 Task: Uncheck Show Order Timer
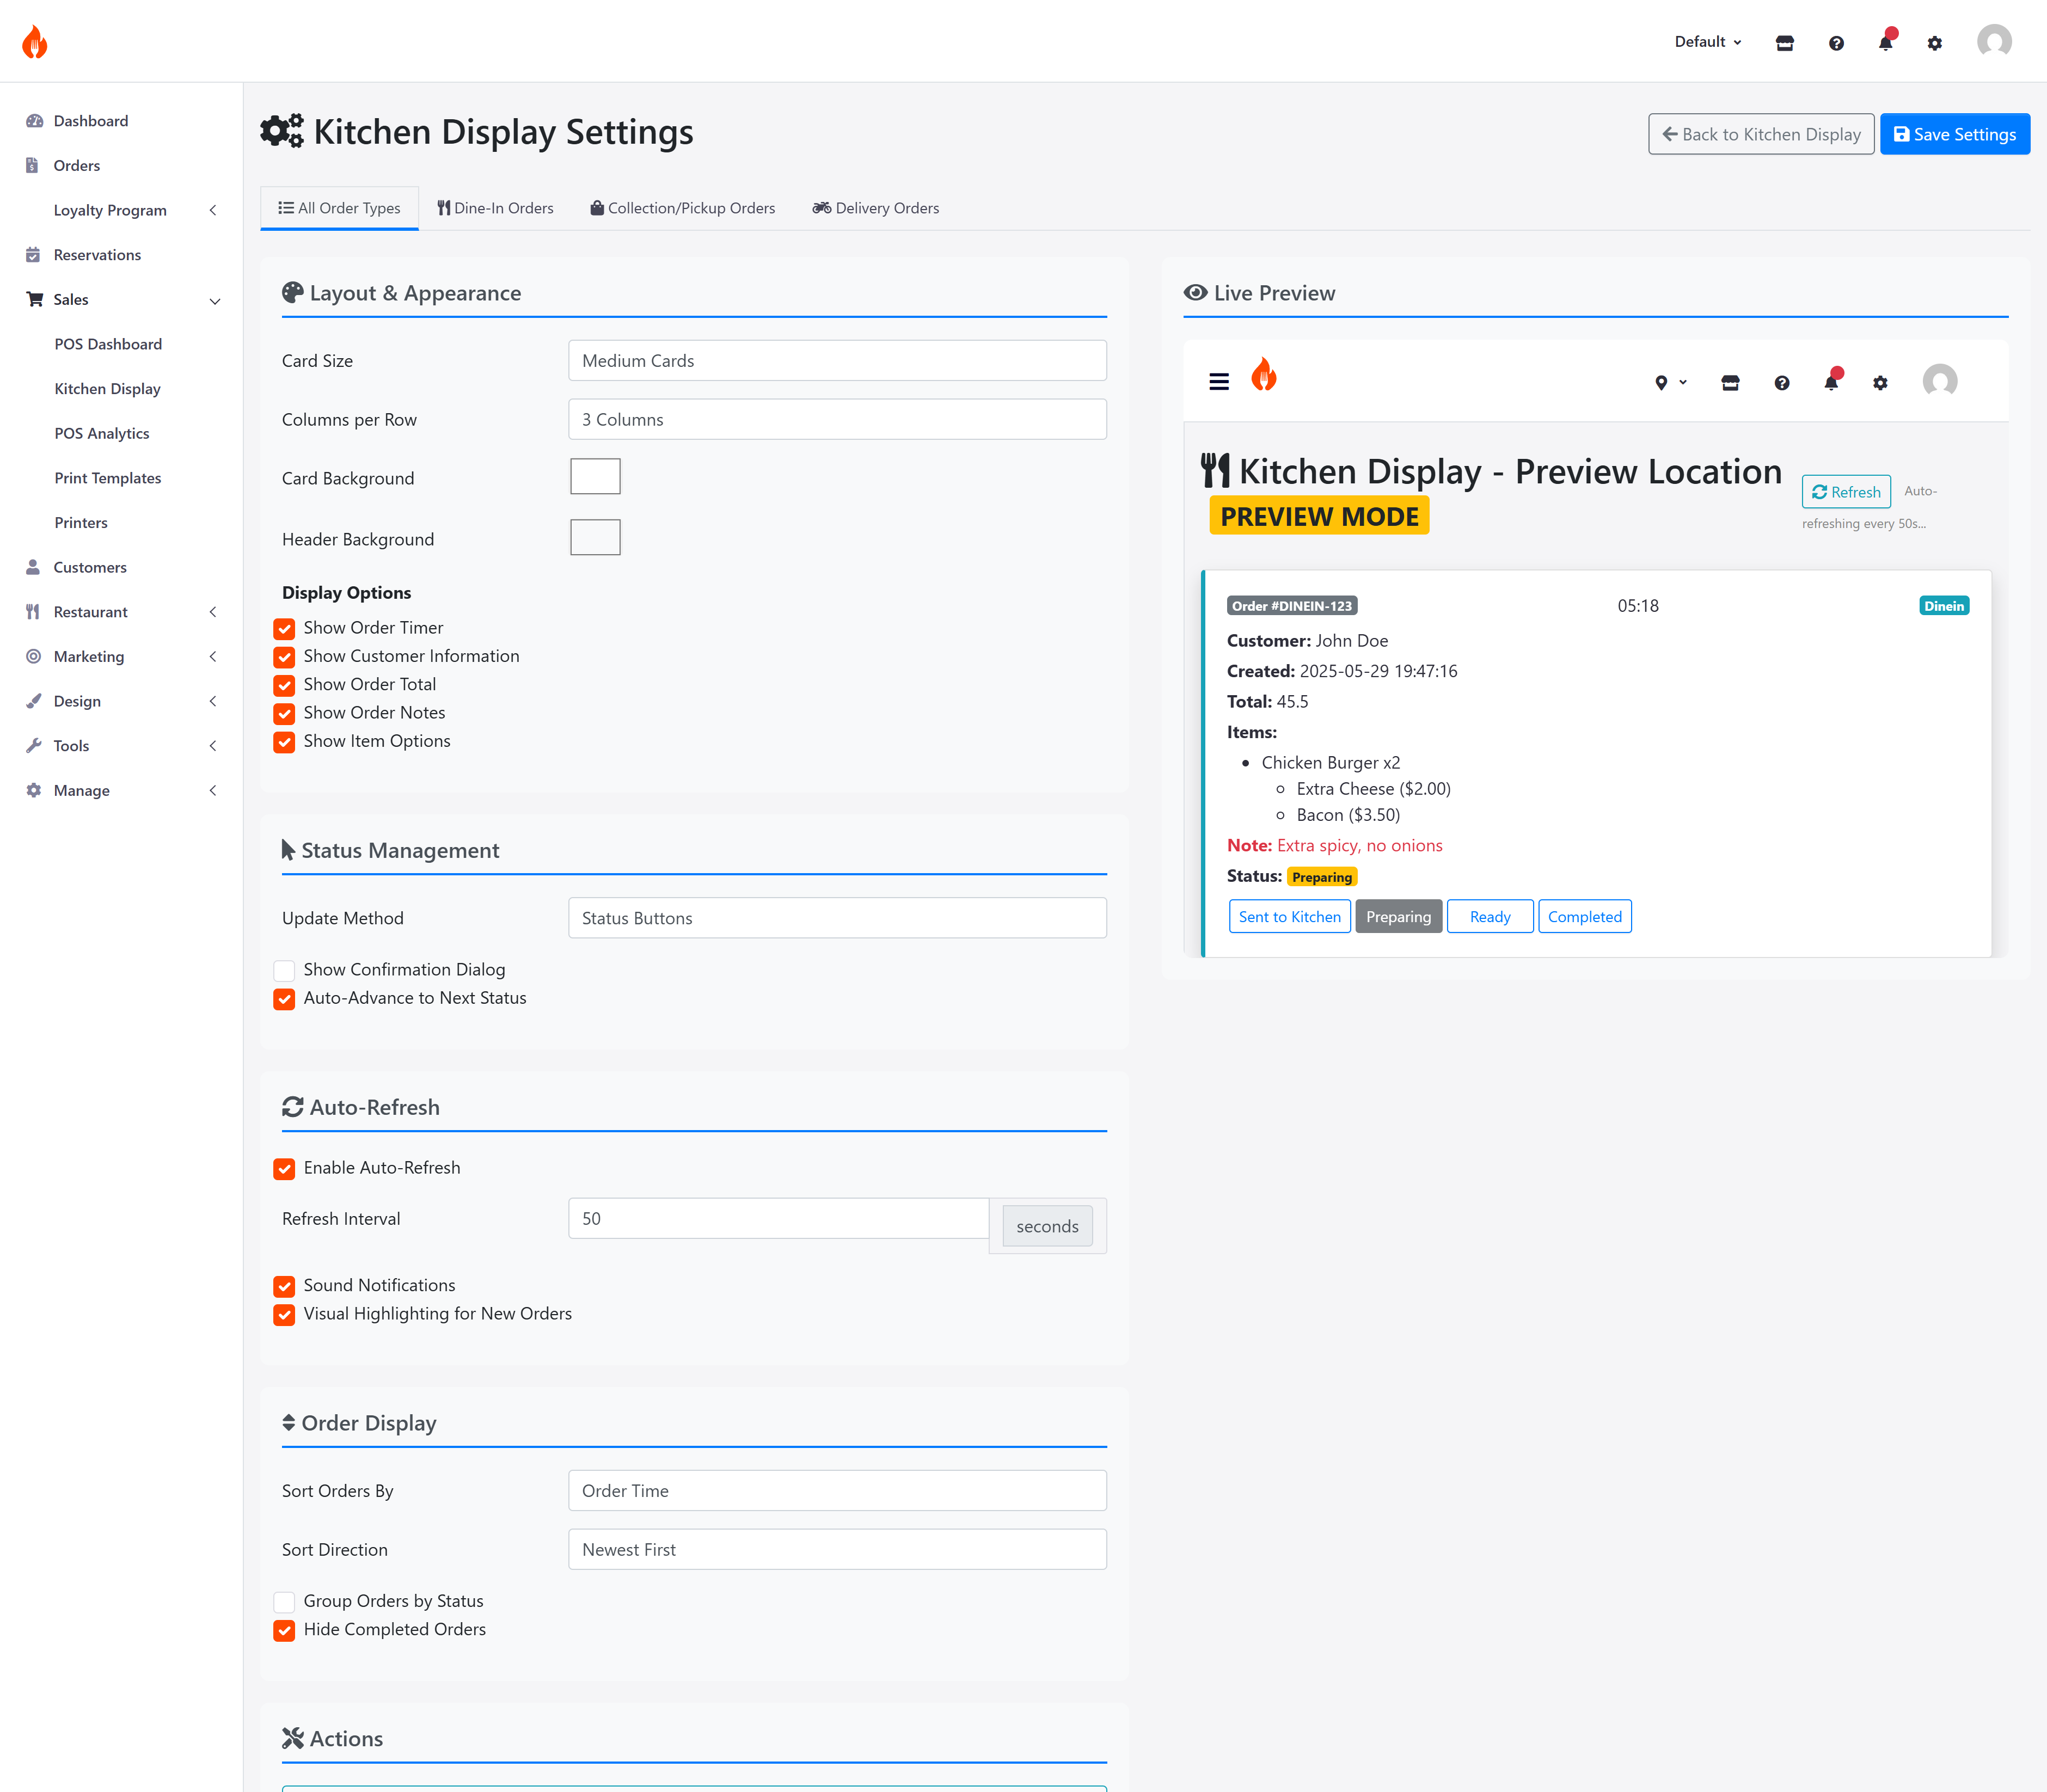point(284,628)
